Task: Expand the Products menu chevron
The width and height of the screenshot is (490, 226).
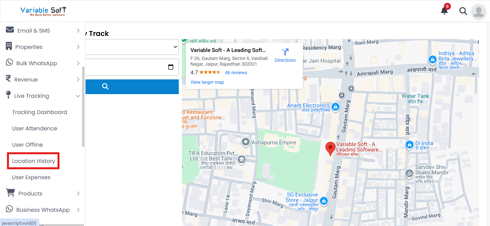Action: coord(78,193)
